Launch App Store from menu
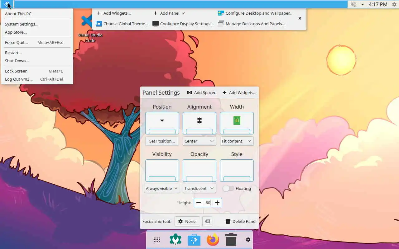 pyautogui.click(x=37, y=32)
